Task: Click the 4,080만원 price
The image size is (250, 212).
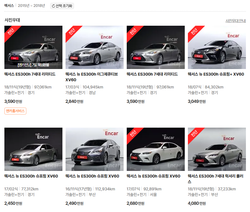Action: click(197, 204)
